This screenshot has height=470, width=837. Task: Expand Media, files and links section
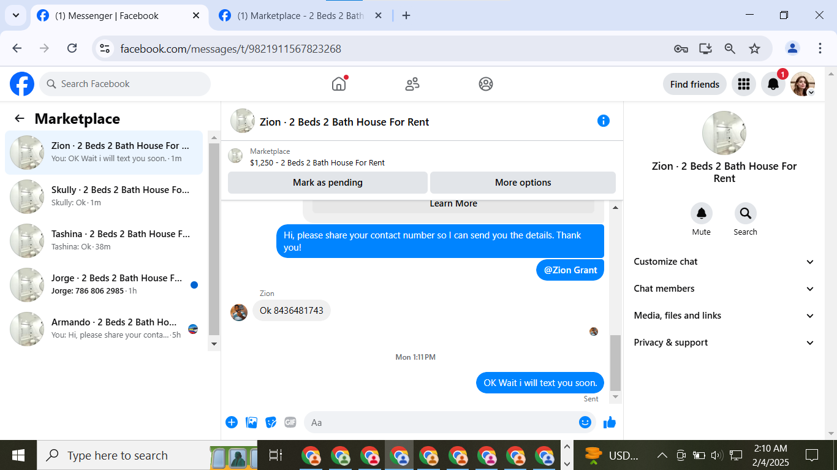[x=724, y=316]
